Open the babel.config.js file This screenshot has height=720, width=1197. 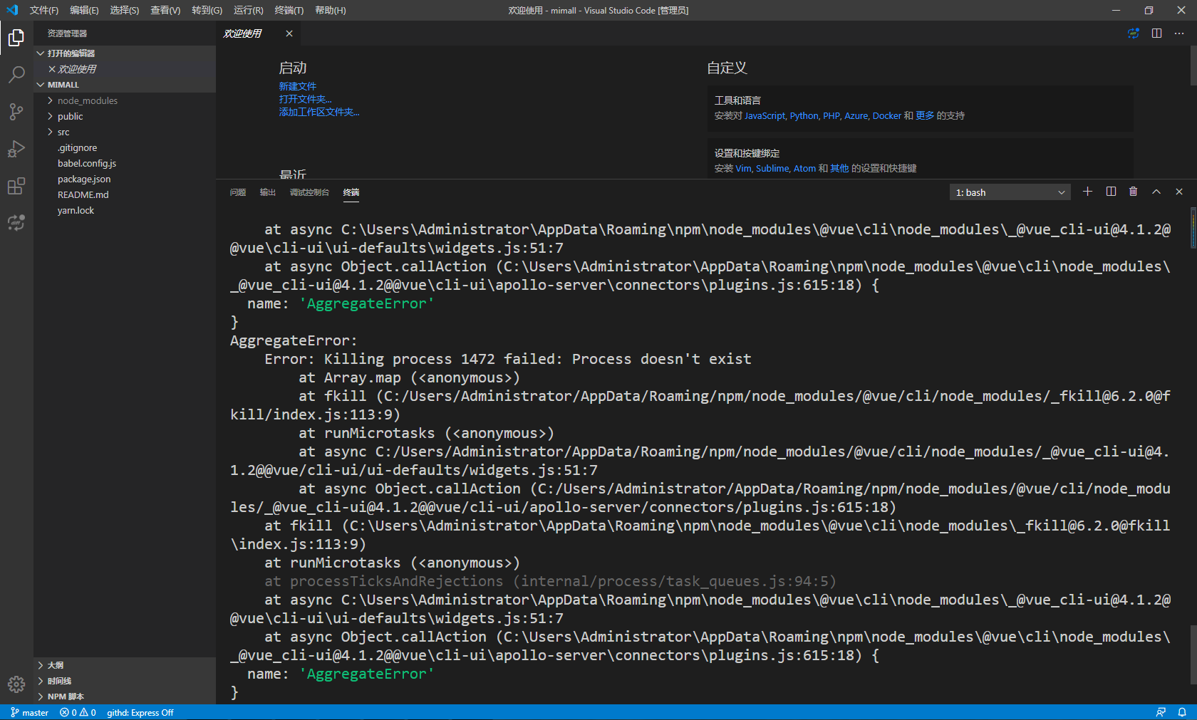(125, 163)
